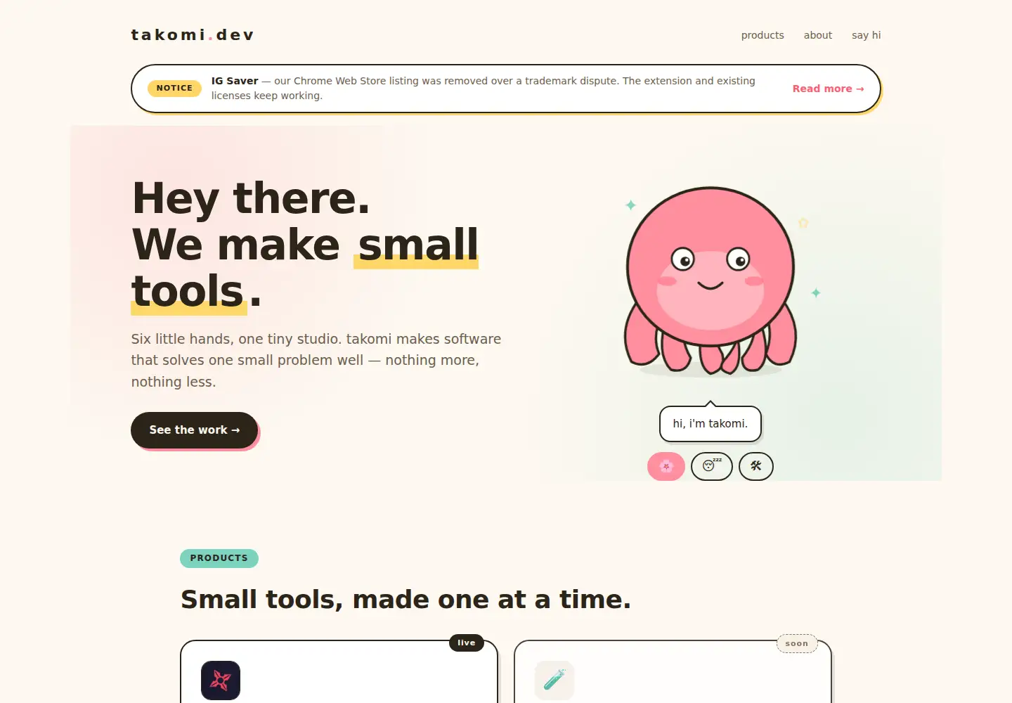Click the dark red pinwheel app icon
Screen dimensions: 1012x703
click(x=221, y=681)
